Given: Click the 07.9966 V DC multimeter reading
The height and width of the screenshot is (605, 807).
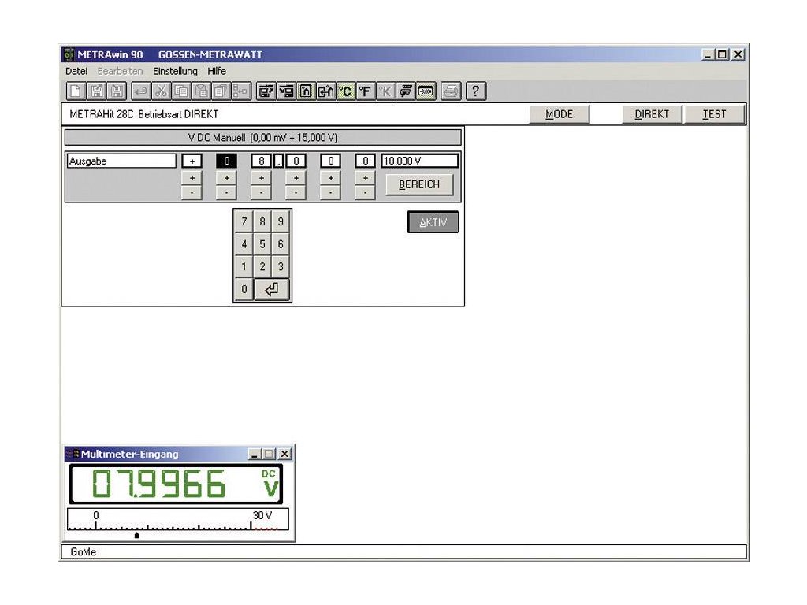Looking at the screenshot, I should (x=176, y=484).
